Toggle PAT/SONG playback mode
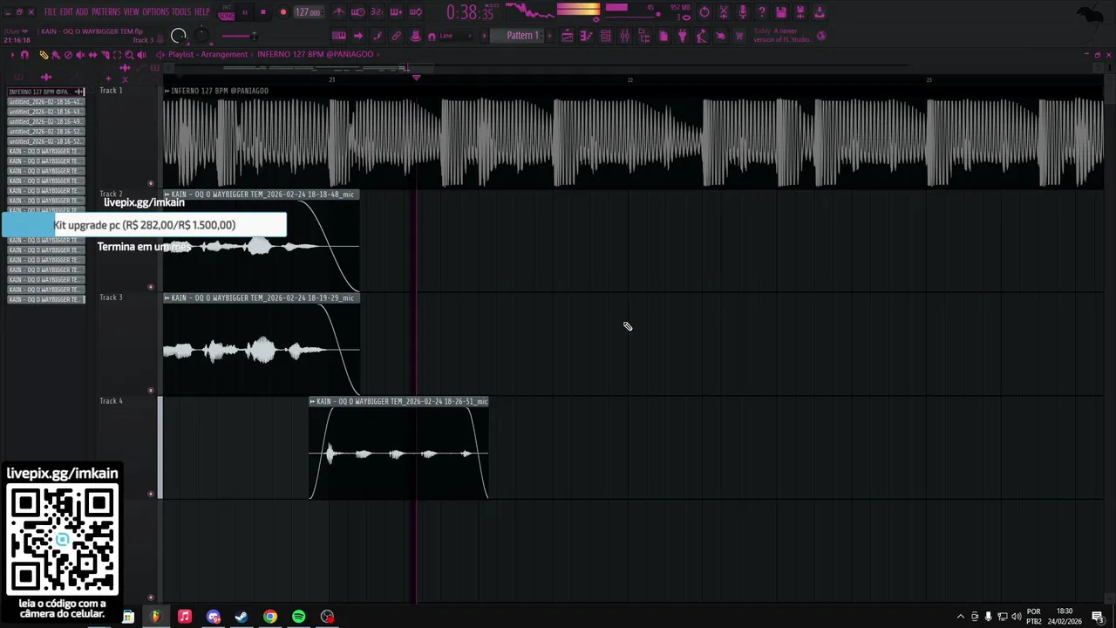The height and width of the screenshot is (628, 1116). (226, 13)
